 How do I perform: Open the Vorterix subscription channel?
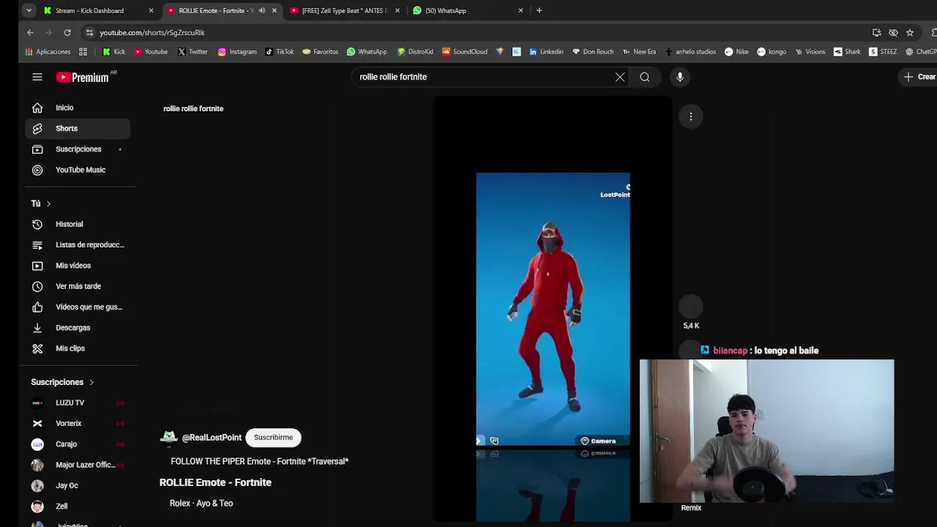[78, 423]
